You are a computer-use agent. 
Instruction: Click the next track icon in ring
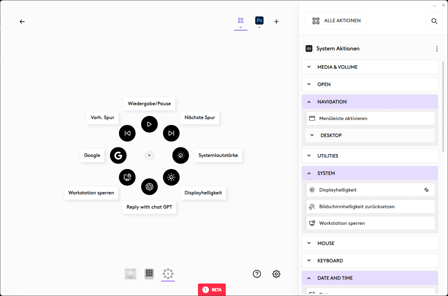click(x=171, y=133)
